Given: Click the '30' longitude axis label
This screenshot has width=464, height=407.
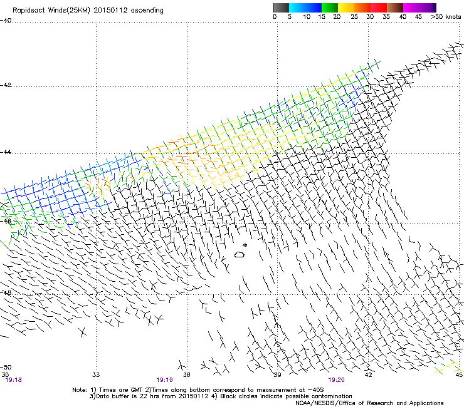Looking at the screenshot, I should pos(5,374).
